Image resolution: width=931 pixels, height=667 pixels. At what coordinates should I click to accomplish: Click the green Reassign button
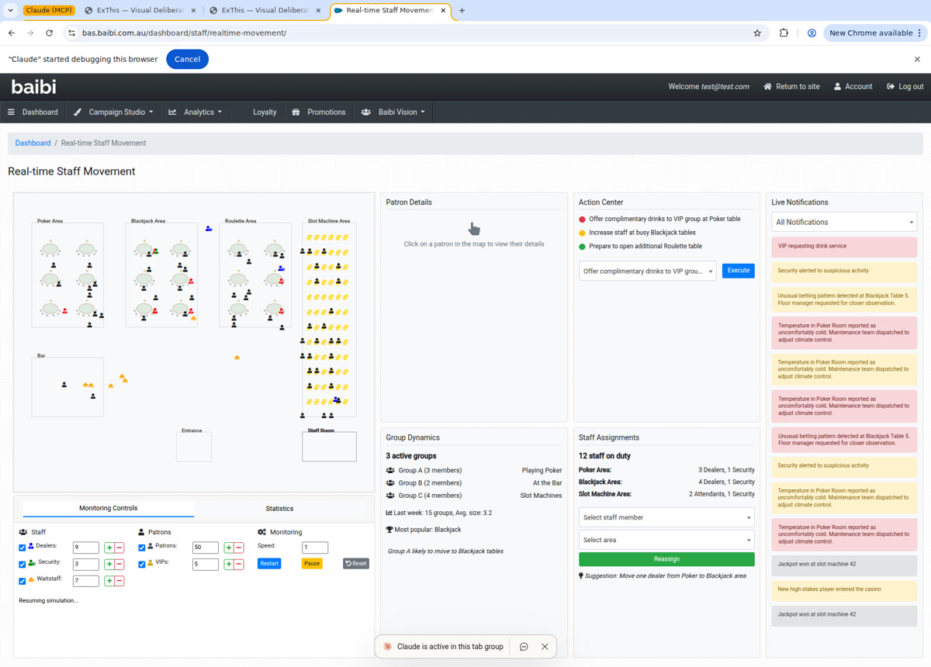666,559
